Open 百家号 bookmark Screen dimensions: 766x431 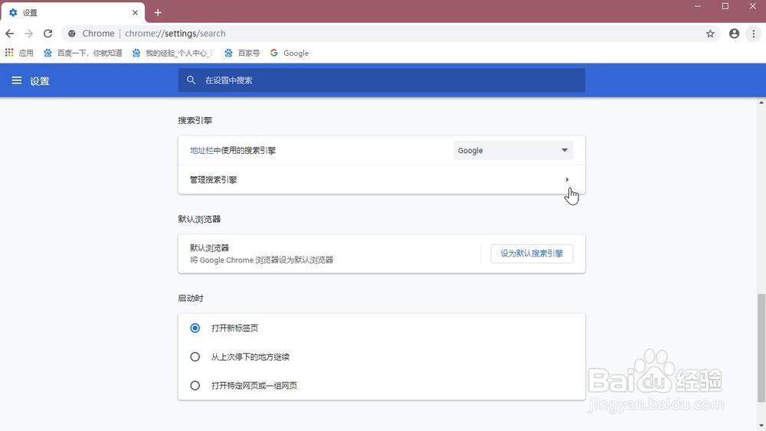coord(242,53)
